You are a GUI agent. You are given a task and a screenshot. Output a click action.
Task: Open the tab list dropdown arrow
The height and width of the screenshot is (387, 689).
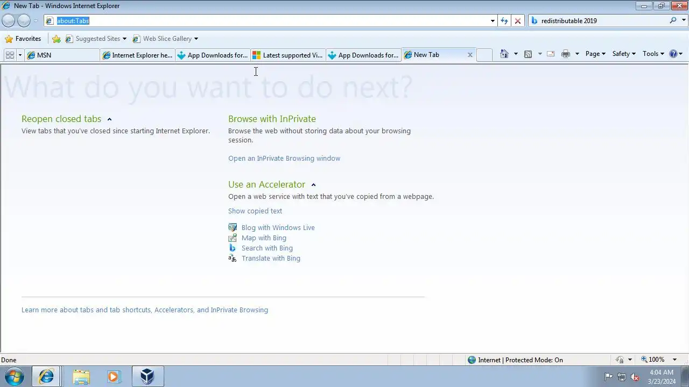[20, 55]
